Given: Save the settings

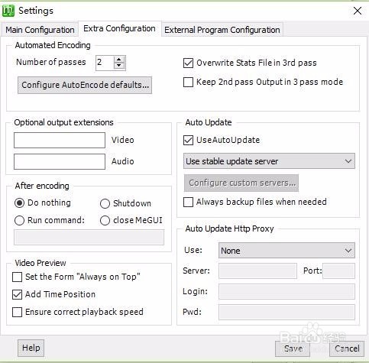Looking at the screenshot, I should tap(293, 348).
